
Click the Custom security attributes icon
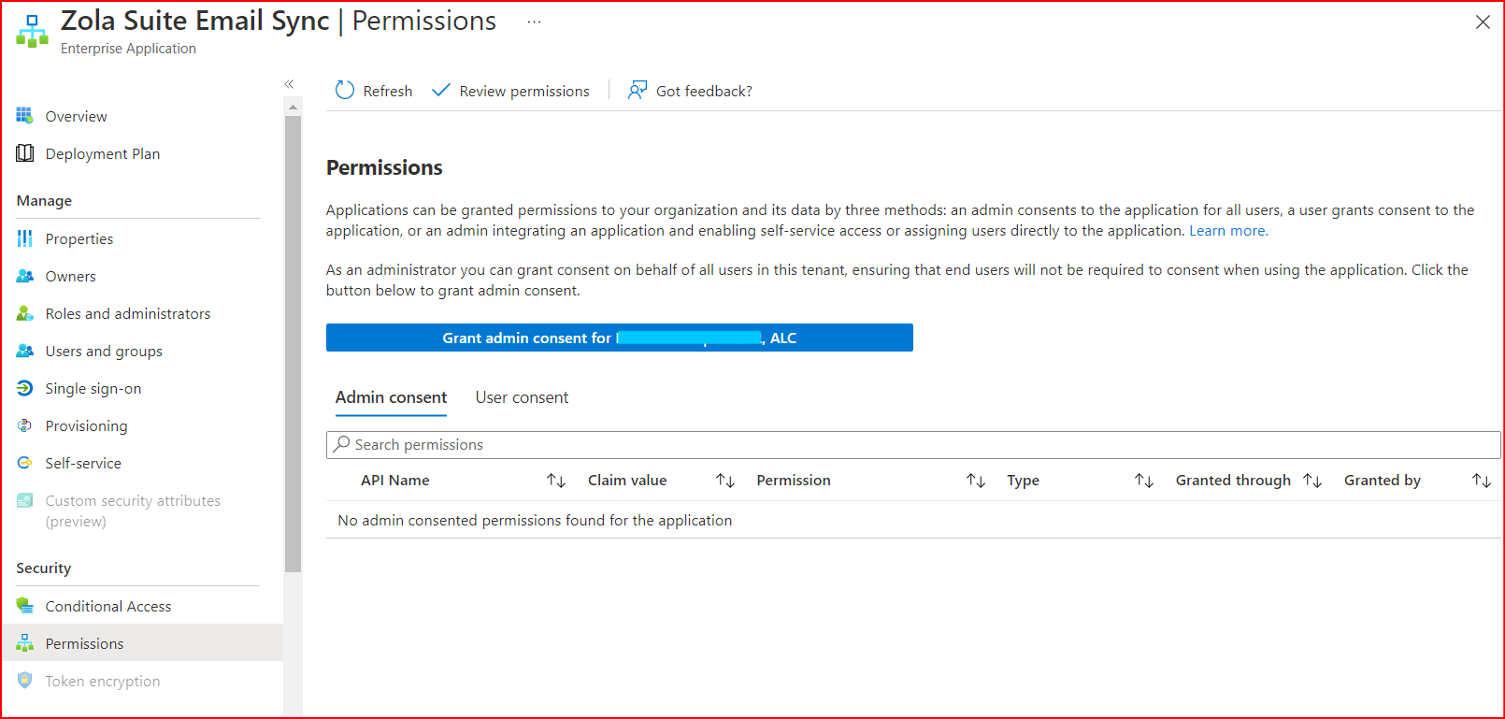coord(24,500)
